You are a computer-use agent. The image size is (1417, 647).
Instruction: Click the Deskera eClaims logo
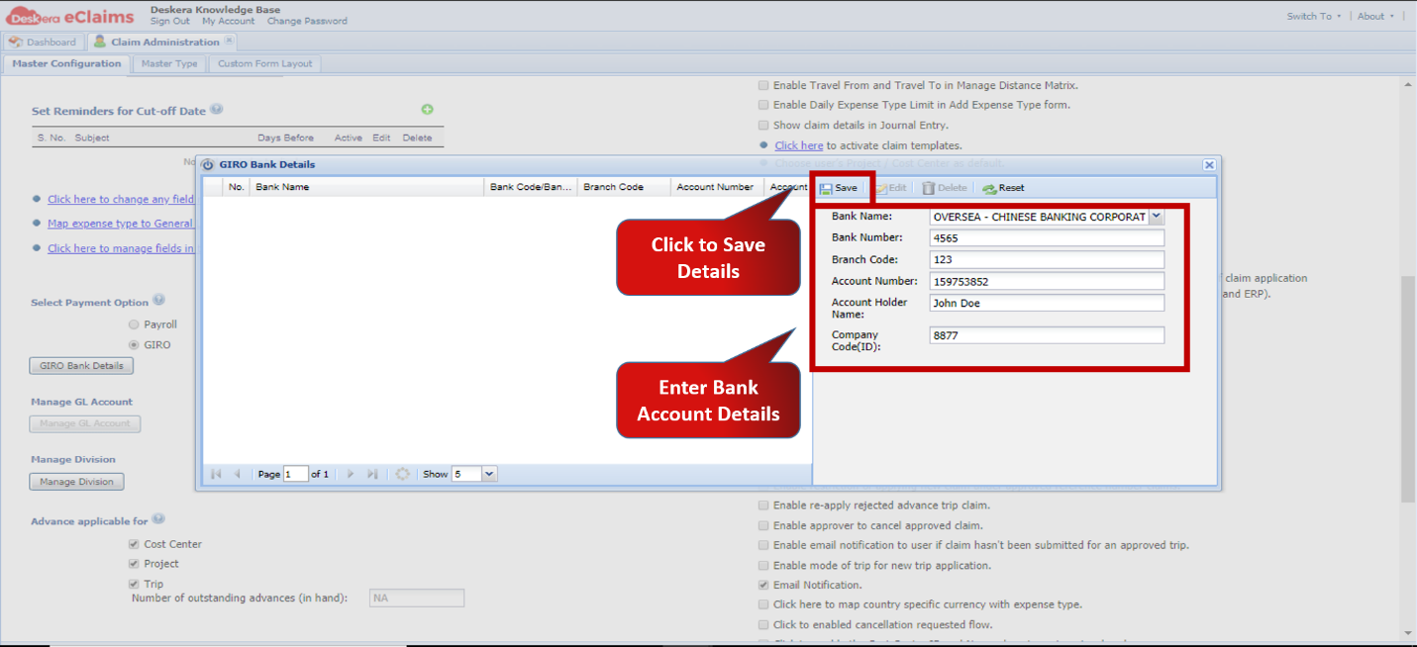69,15
